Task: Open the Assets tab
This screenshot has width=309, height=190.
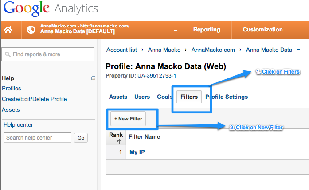Action: point(118,97)
